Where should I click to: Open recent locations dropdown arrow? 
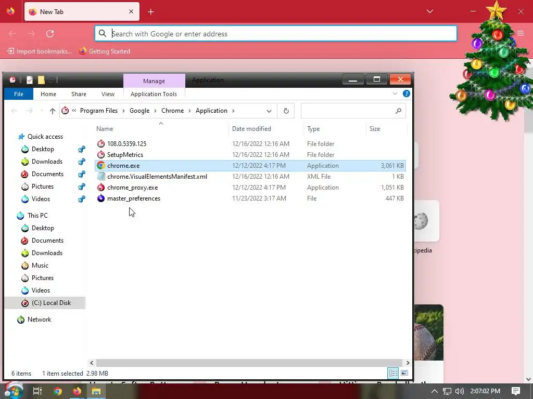click(42, 111)
